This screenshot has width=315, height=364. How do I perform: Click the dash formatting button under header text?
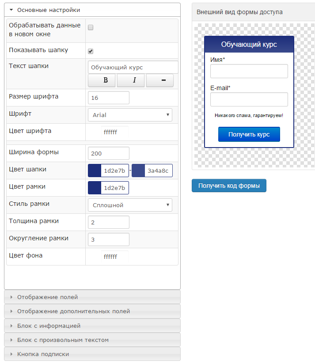click(159, 80)
